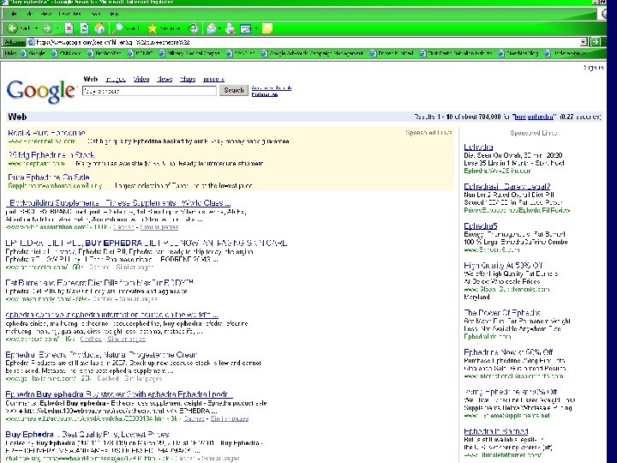The height and width of the screenshot is (463, 617).
Task: Open the Preferences link
Action: tap(265, 94)
